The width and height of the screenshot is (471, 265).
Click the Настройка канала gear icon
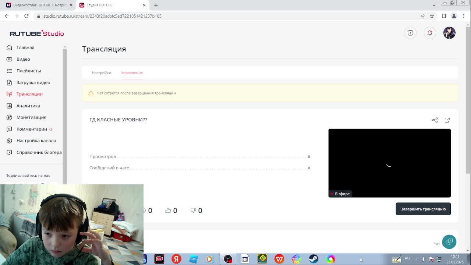tap(9, 141)
